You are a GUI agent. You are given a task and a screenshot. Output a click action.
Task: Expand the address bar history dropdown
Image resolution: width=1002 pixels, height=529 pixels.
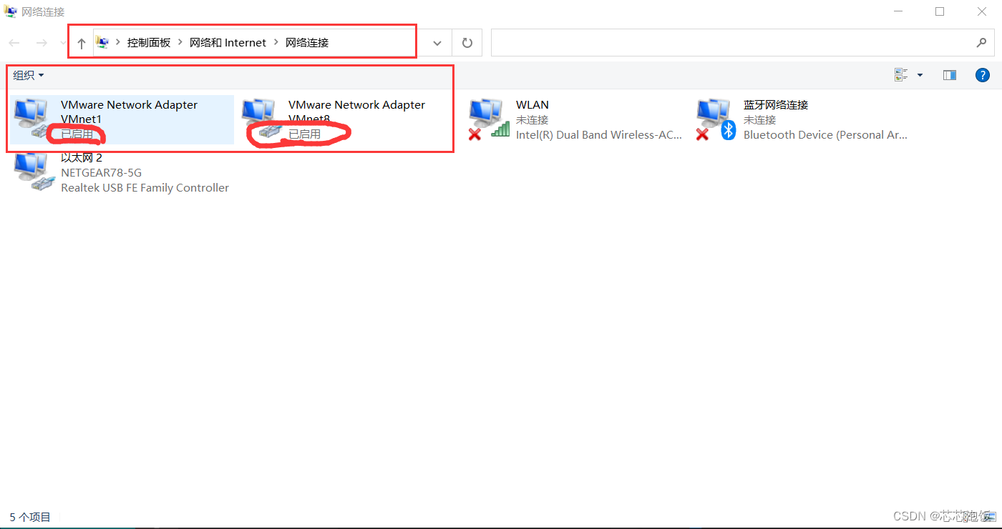coord(437,43)
